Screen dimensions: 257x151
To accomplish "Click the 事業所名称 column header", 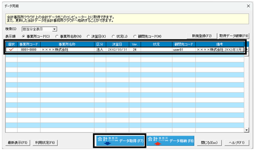I will [x=67, y=44].
